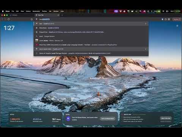Open the Tab menu

coord(50,11)
